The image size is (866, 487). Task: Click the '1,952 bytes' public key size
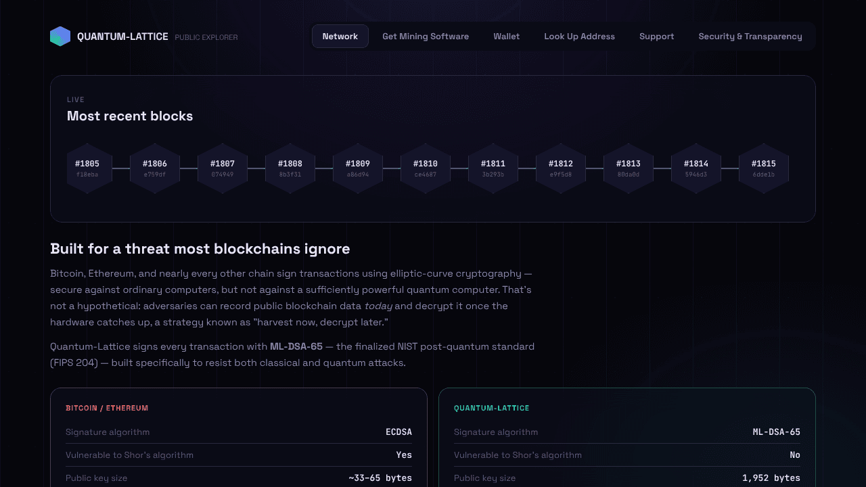pos(771,478)
